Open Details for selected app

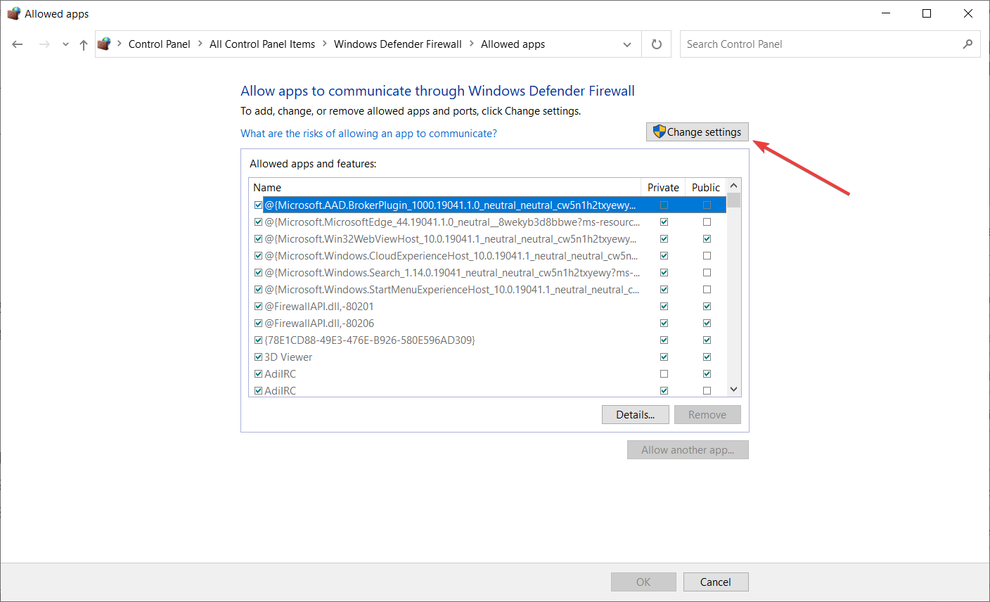tap(636, 415)
